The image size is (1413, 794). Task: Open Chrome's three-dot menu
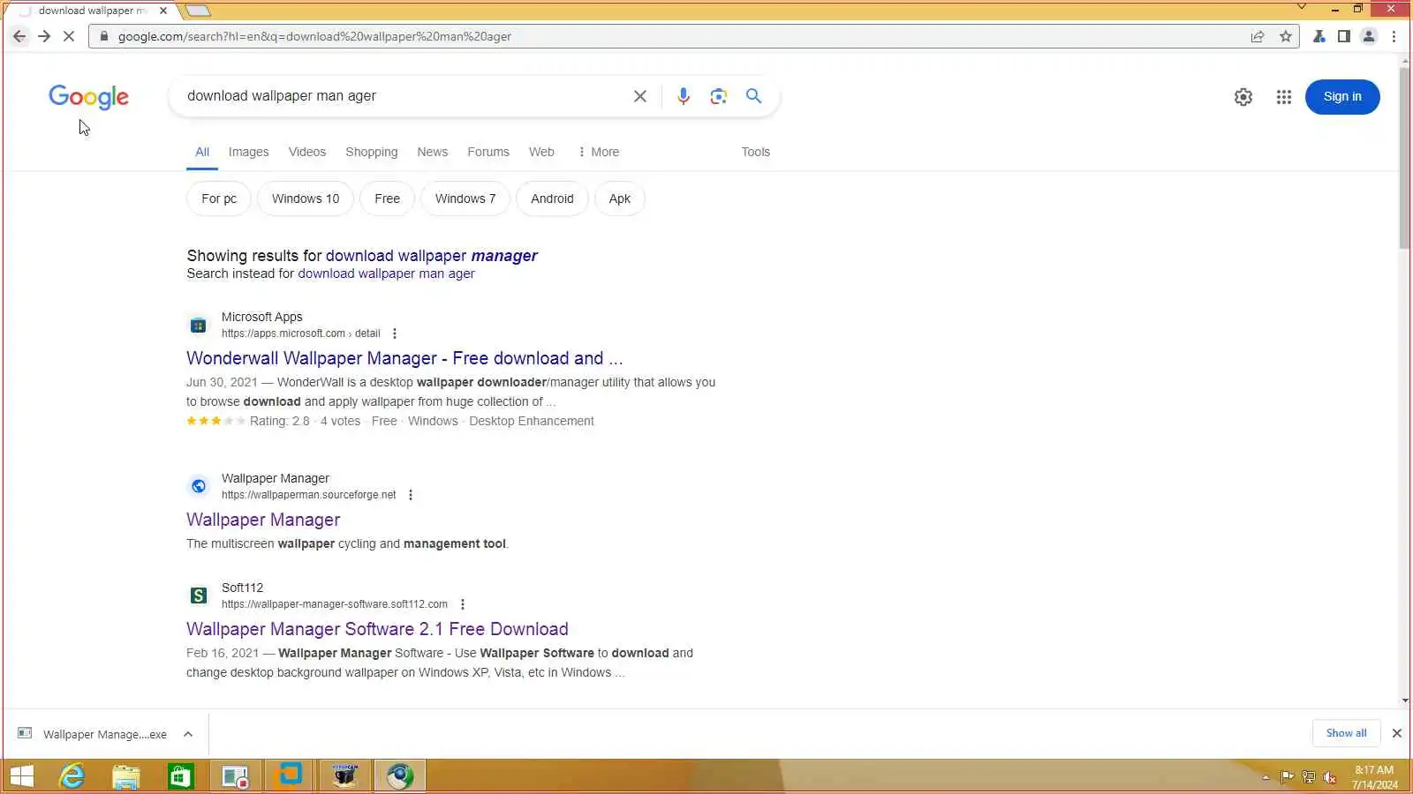[1394, 36]
